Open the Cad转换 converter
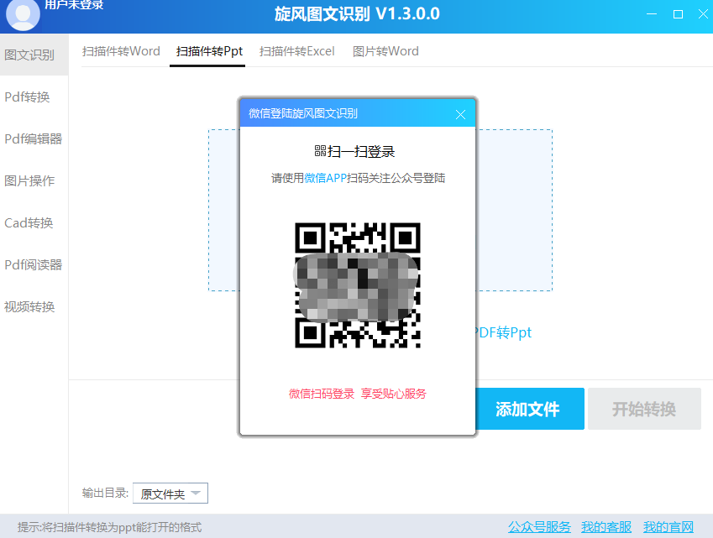713x538 pixels. click(x=31, y=222)
